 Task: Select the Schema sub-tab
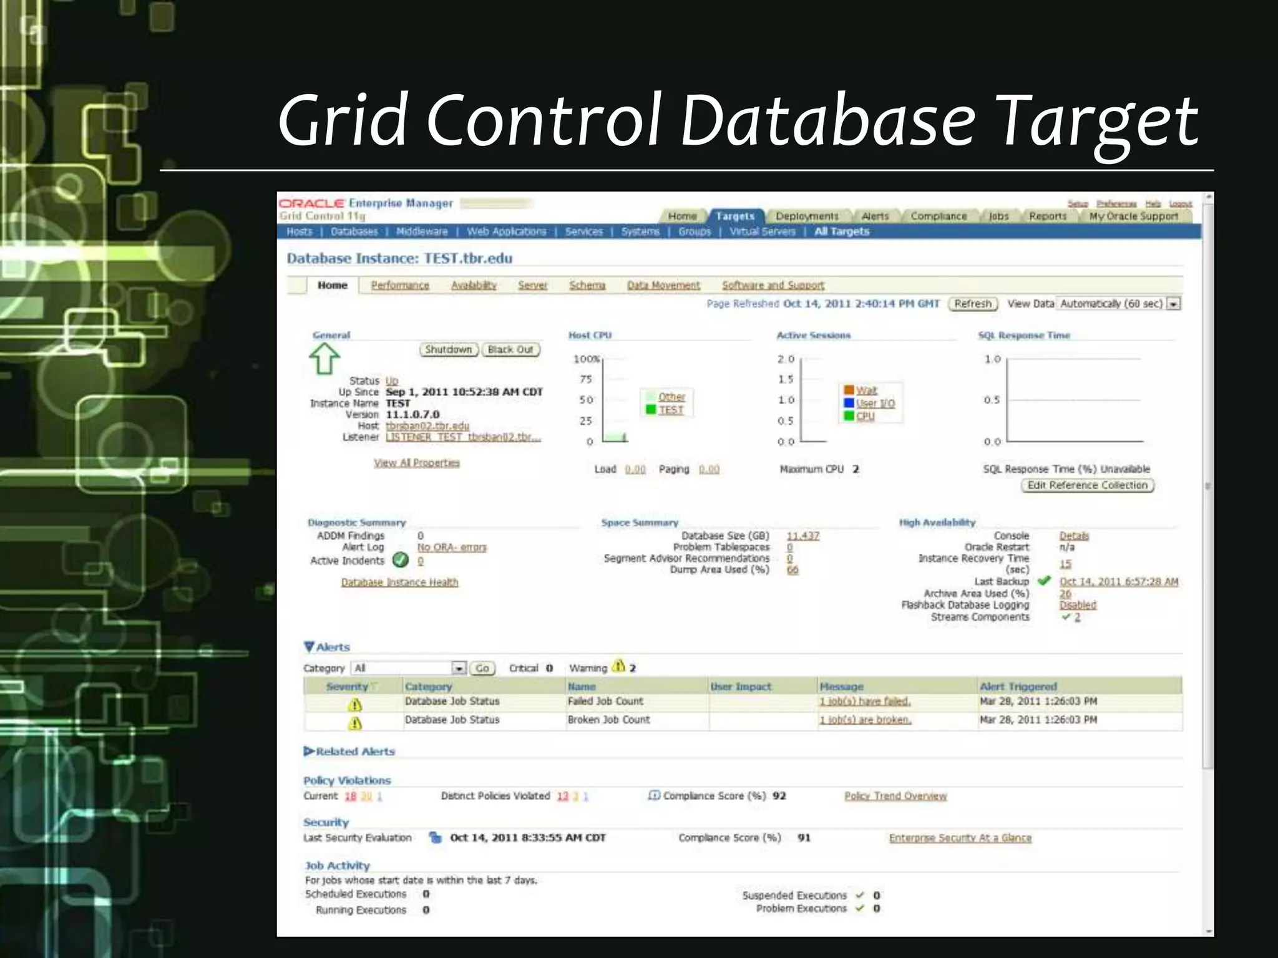(x=587, y=285)
